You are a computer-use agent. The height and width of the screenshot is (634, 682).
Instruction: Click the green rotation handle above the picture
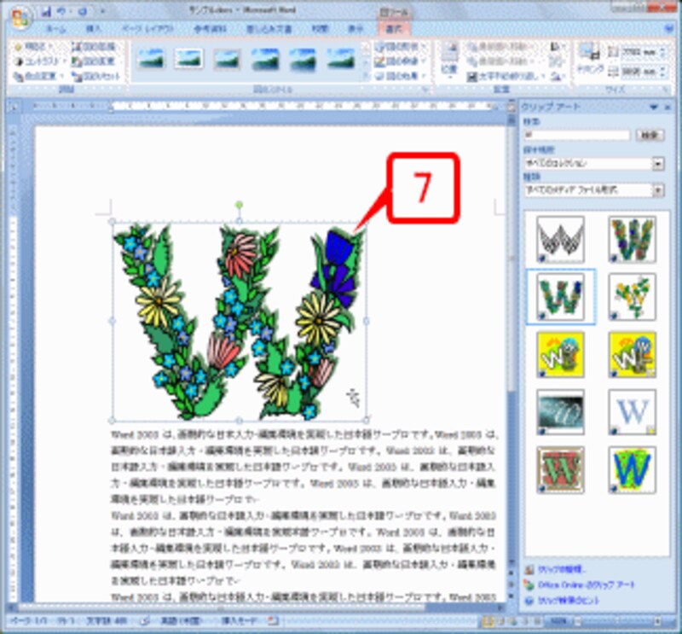pyautogui.click(x=240, y=205)
